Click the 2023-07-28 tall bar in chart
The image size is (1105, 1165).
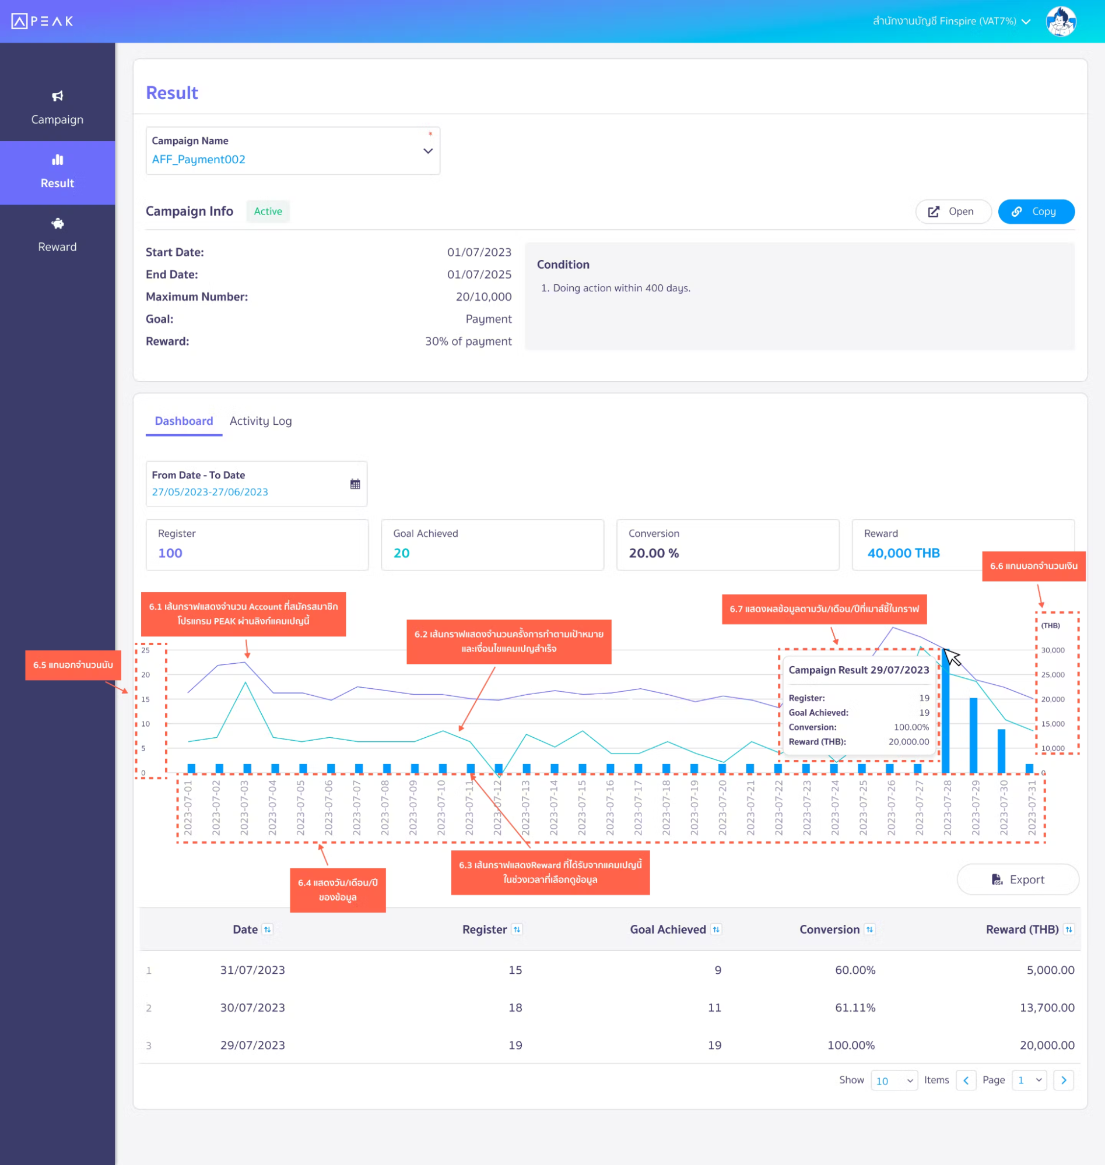coord(945,712)
